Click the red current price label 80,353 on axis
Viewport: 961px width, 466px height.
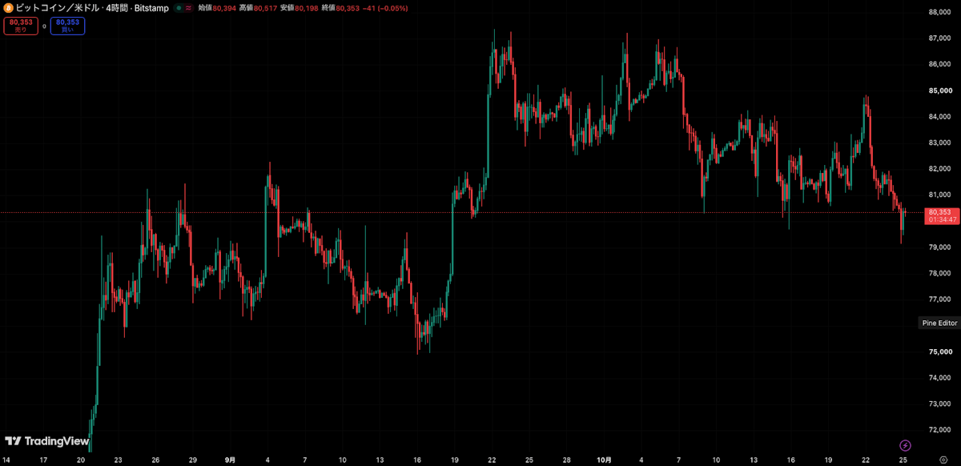click(939, 212)
